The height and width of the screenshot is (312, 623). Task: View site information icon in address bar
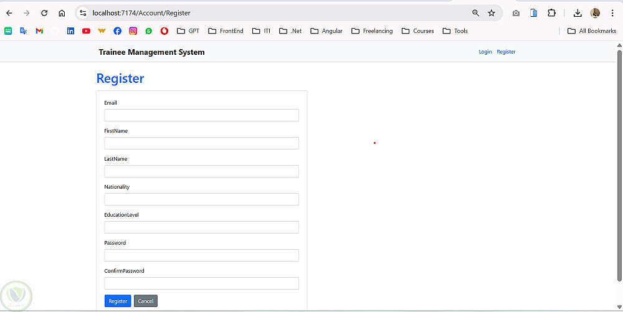point(83,13)
